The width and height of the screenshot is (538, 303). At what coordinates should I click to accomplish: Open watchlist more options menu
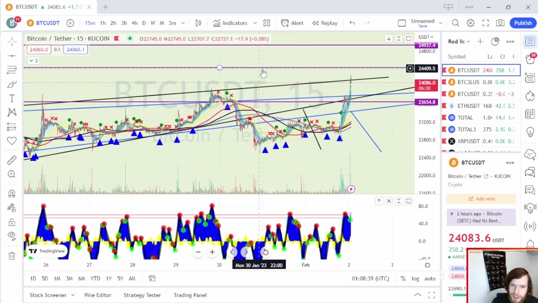(510, 41)
